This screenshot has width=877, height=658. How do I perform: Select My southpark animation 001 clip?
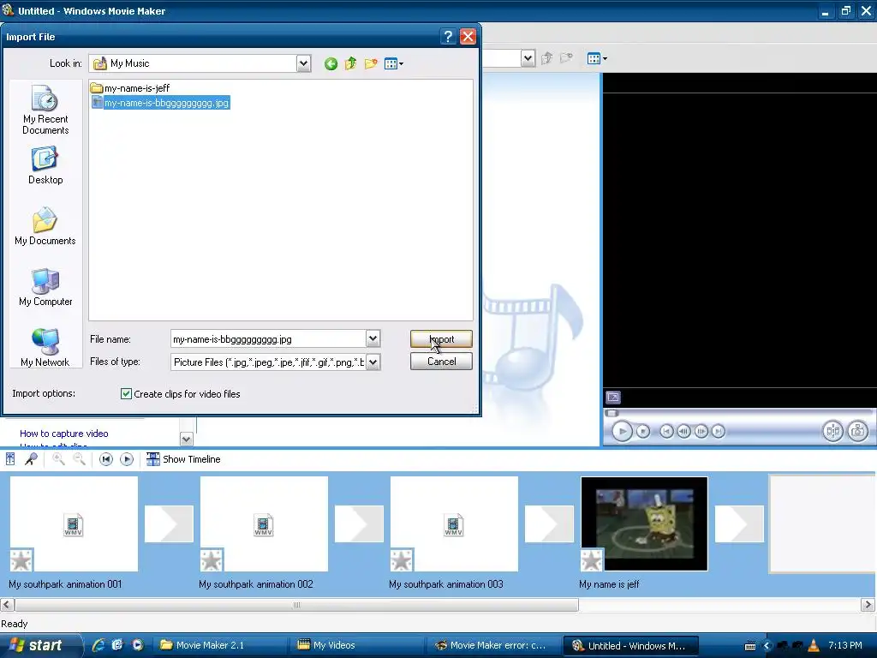[x=74, y=523]
